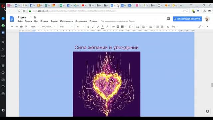Image resolution: width=213 pixels, height=120 pixels.
Task: Add a comment from the toolbar
Action: [118, 27]
